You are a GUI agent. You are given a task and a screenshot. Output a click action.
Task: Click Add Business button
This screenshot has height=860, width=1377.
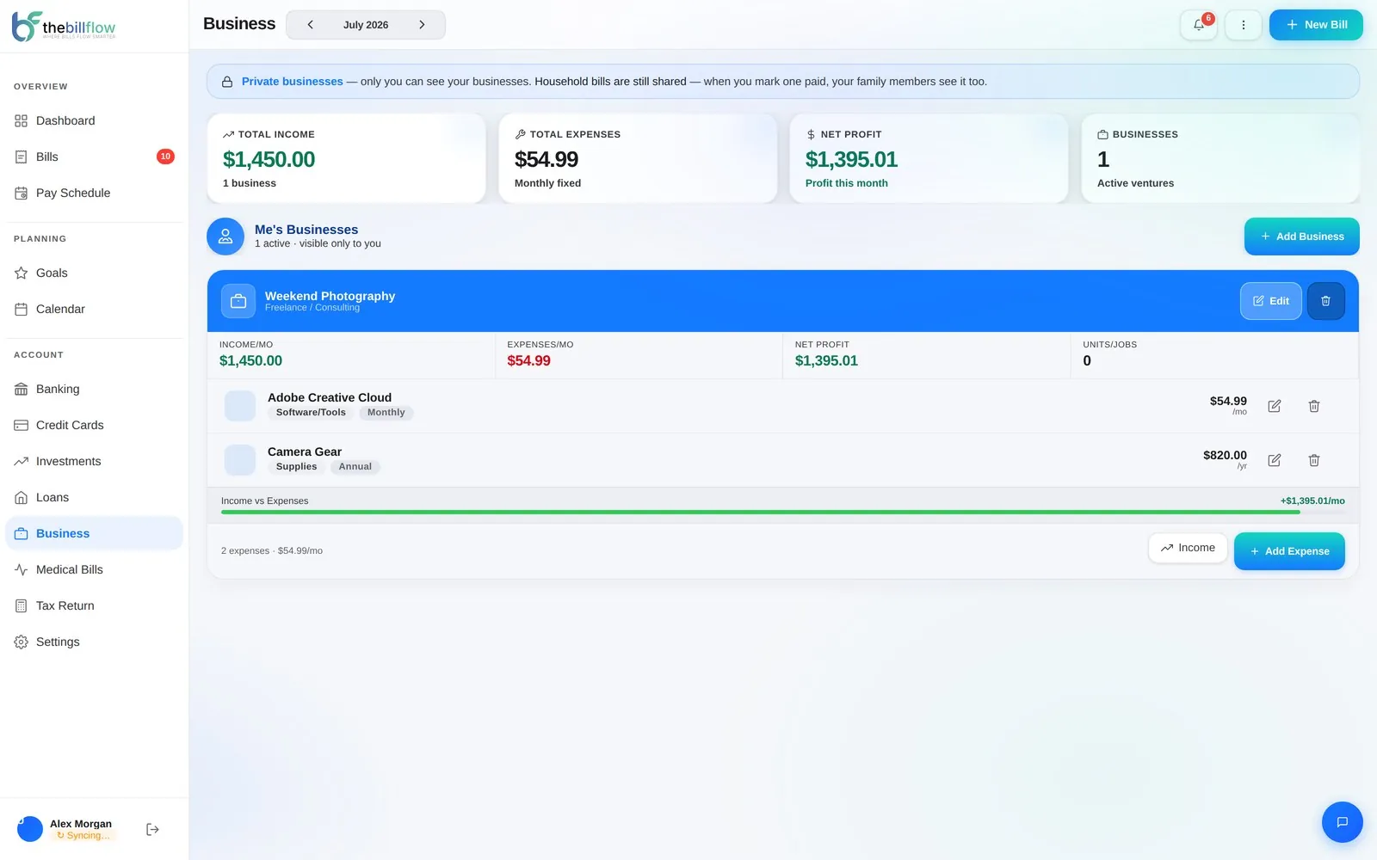coord(1301,236)
